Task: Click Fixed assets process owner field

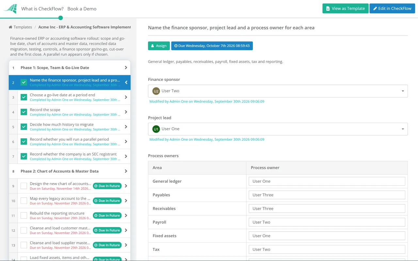Action: tap(327, 236)
